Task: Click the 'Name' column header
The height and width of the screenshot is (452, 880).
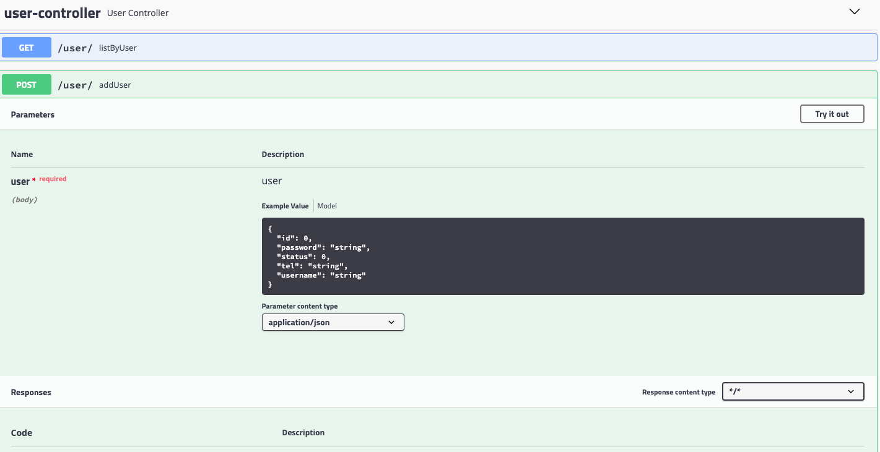Action: click(22, 154)
